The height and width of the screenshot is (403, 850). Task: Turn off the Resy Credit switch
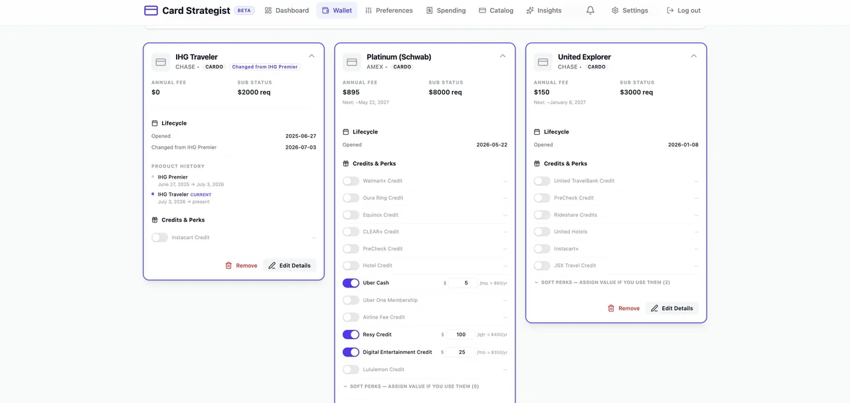[x=351, y=335]
